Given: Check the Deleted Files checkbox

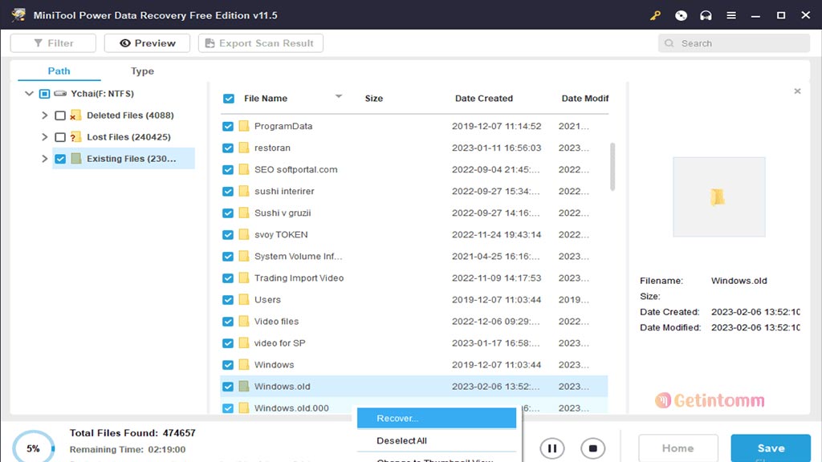Looking at the screenshot, I should tap(60, 115).
